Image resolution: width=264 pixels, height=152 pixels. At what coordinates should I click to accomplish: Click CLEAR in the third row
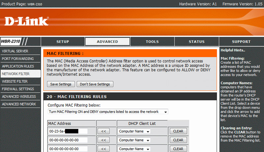tap(178, 149)
